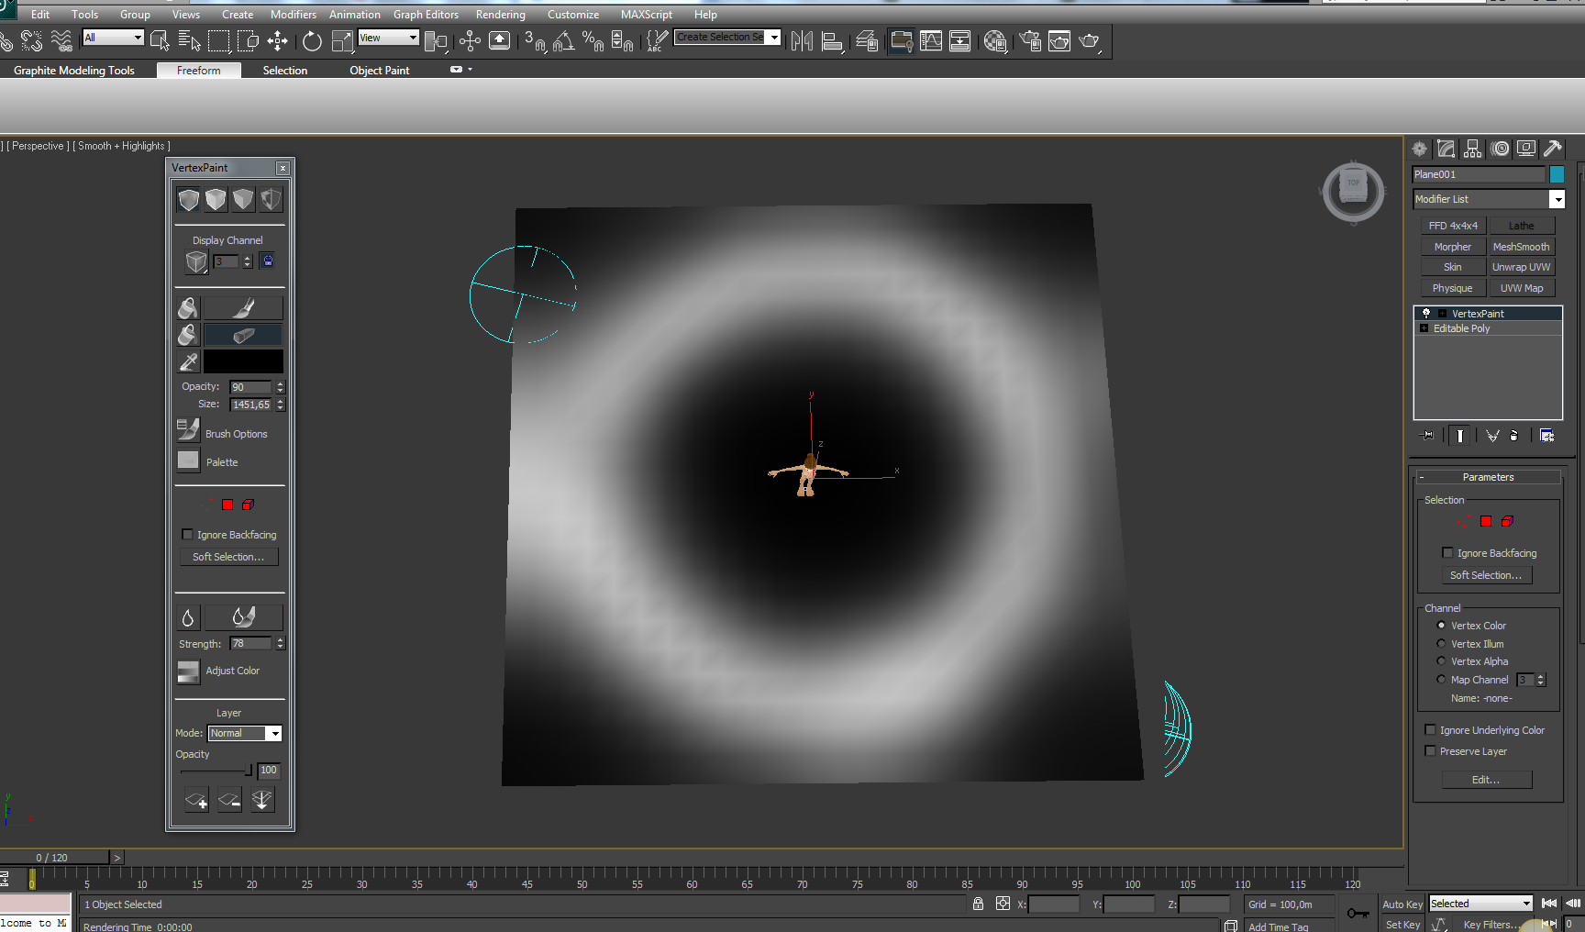Click the Plane001 object color swatch
The image size is (1585, 932).
(x=1557, y=174)
